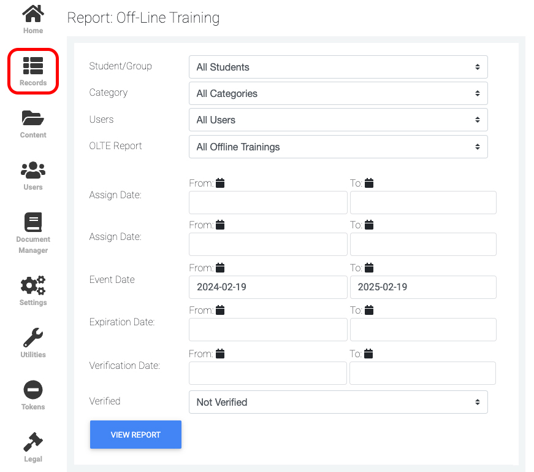Click the Report: Off-Line Training heading
This screenshot has width=534, height=472.
143,18
